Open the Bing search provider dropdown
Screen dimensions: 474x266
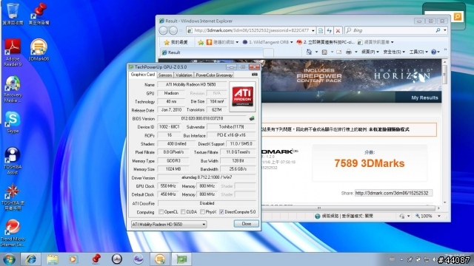pos(444,30)
